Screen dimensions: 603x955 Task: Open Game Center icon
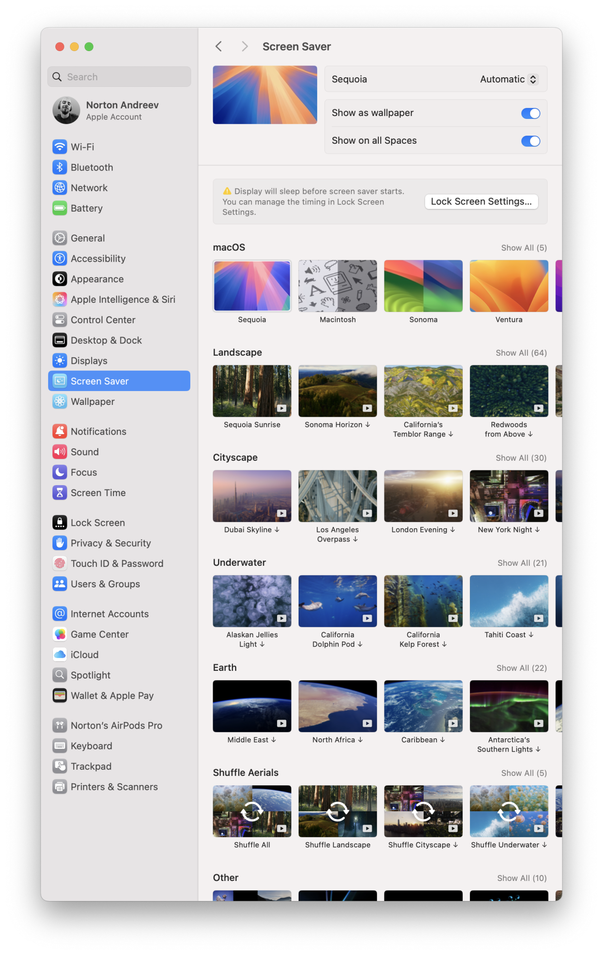(x=60, y=634)
